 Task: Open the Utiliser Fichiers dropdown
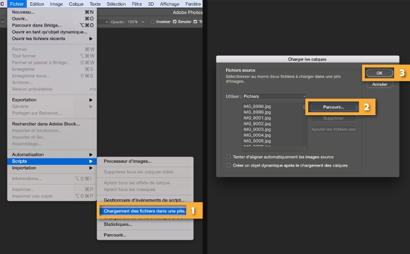pos(274,97)
